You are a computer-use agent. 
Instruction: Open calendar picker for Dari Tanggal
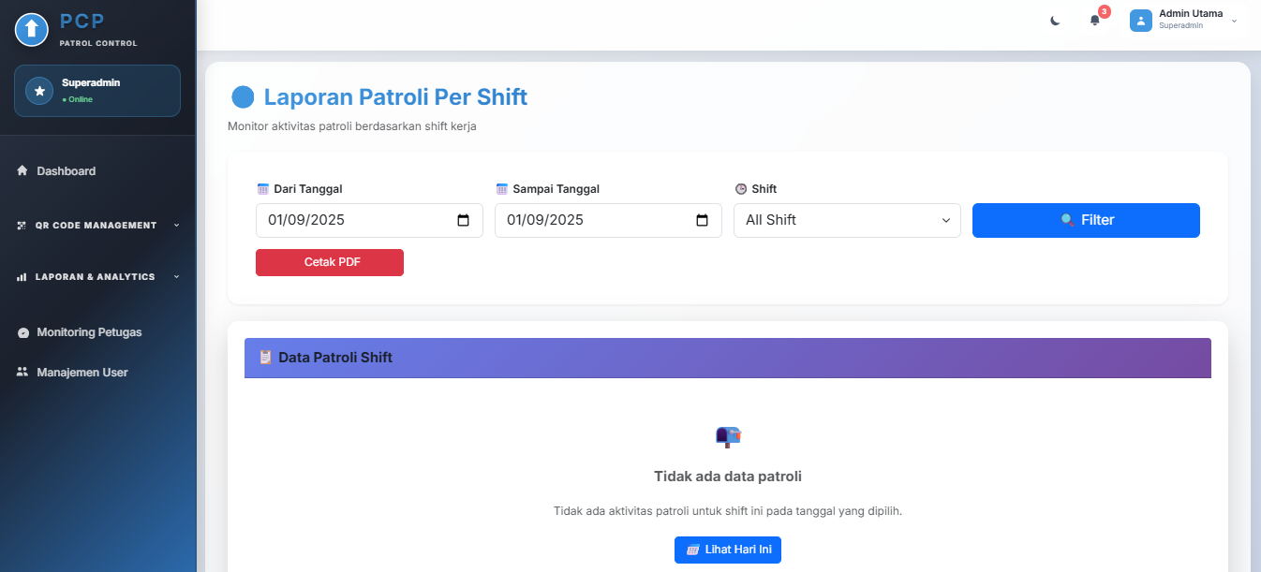tap(463, 221)
